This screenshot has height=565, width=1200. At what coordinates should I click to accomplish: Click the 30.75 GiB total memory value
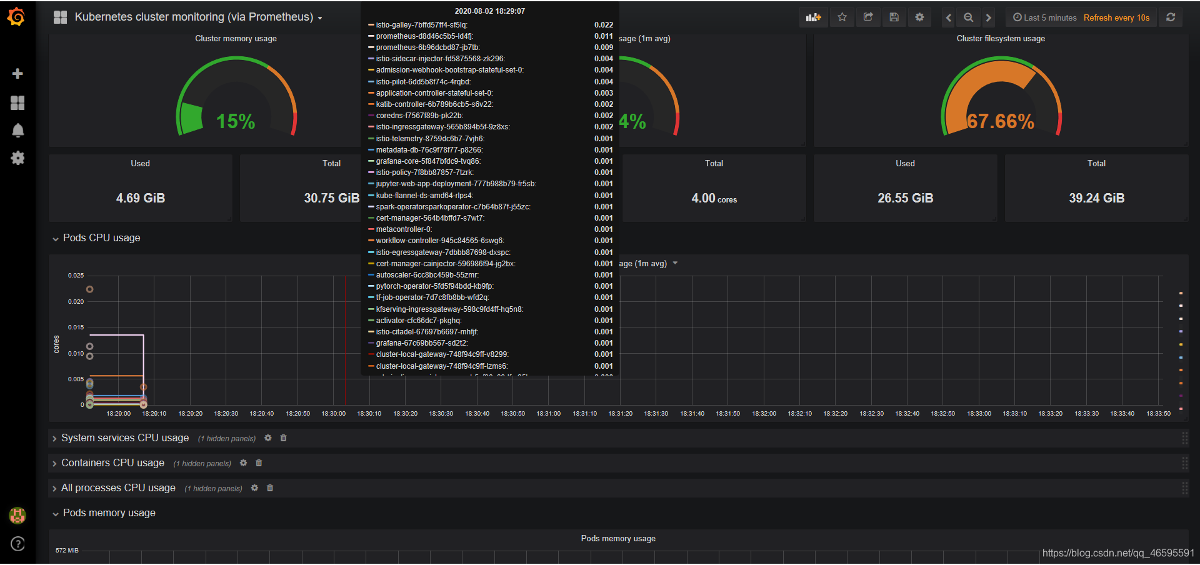[332, 198]
